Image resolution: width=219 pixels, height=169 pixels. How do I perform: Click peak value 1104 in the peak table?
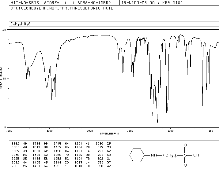[78, 159]
